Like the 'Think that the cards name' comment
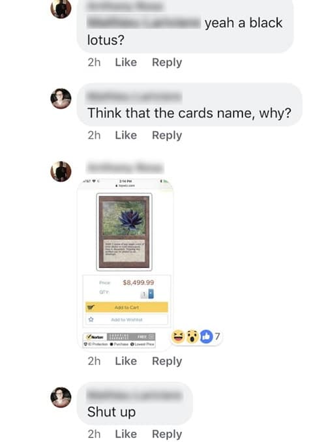Viewport: 326px width, 442px height. [x=126, y=136]
